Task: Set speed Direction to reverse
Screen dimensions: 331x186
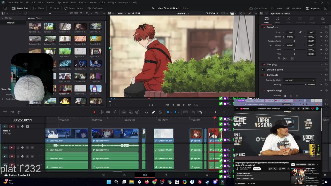Action: pos(291,96)
